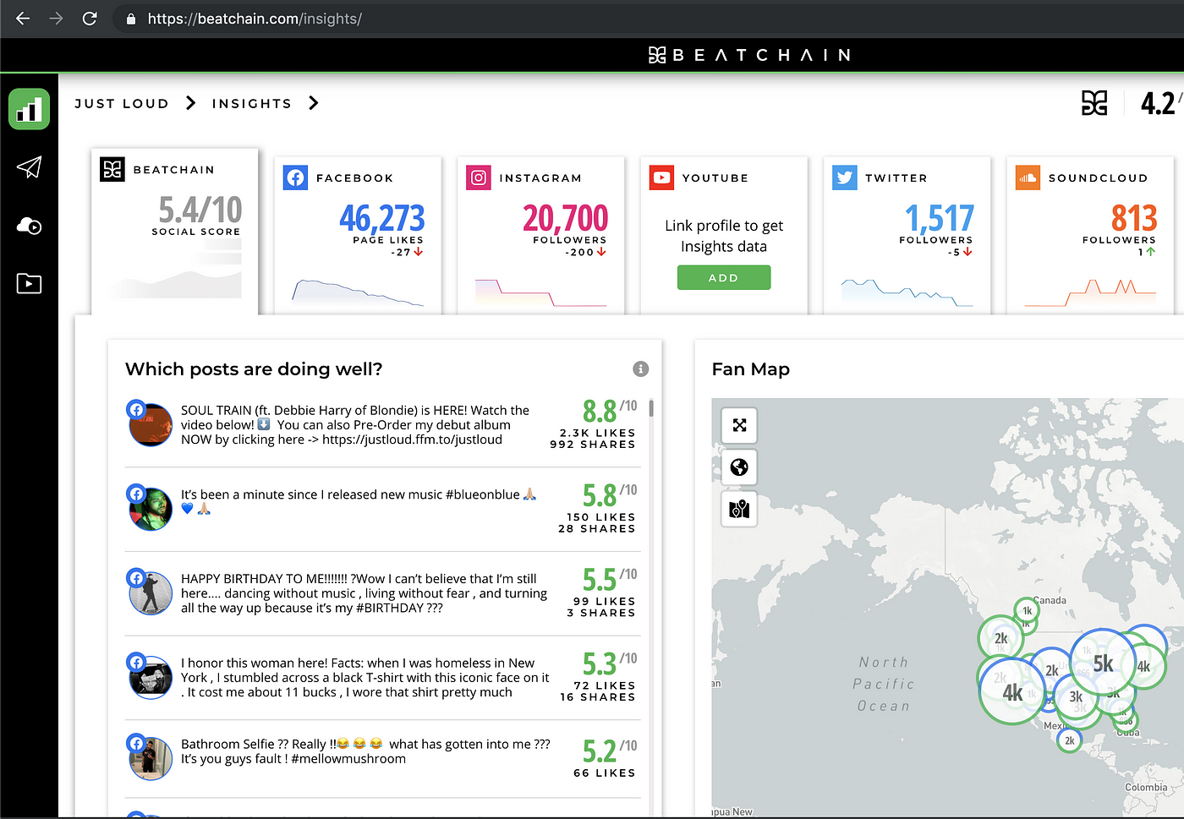Open the #blueonblue new music post
The height and width of the screenshot is (819, 1184).
point(383,509)
